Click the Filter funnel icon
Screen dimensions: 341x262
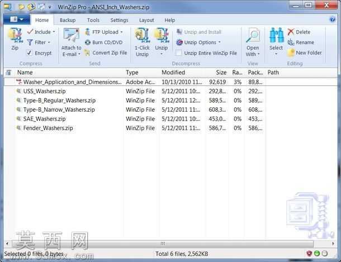pyautogui.click(x=30, y=42)
